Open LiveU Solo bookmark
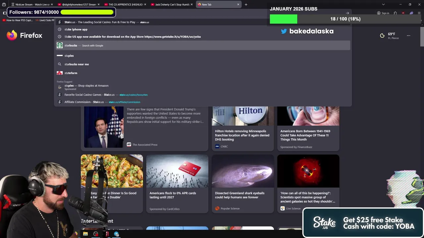The width and height of the screenshot is (424, 238). [x=45, y=20]
